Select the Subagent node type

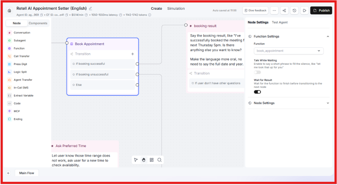(19, 40)
